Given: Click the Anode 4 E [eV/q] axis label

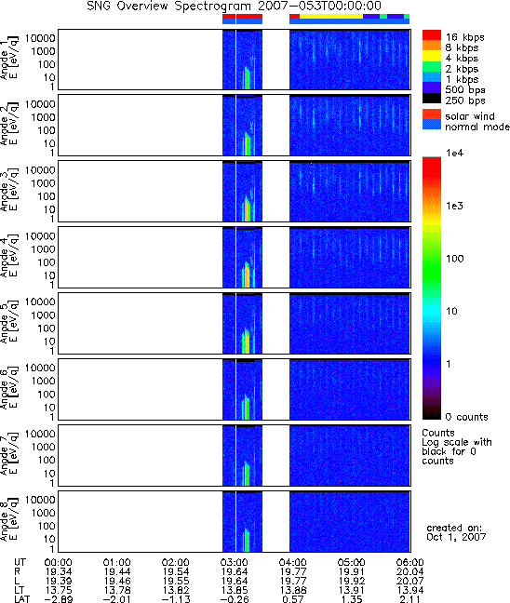Looking at the screenshot, I should coord(8,257).
